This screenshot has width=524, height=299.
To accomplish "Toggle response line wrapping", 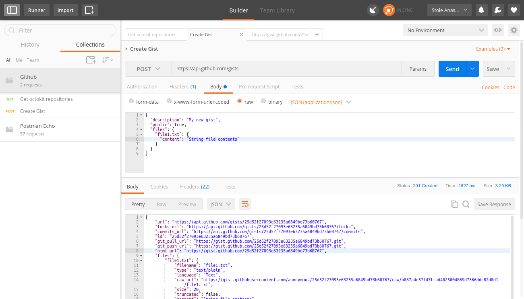I will 245,204.
